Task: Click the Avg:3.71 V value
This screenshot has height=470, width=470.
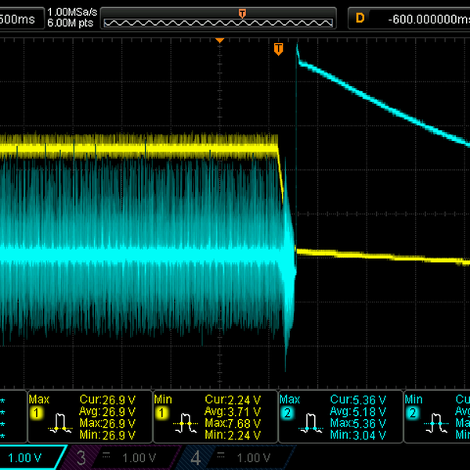Action: click(x=233, y=411)
